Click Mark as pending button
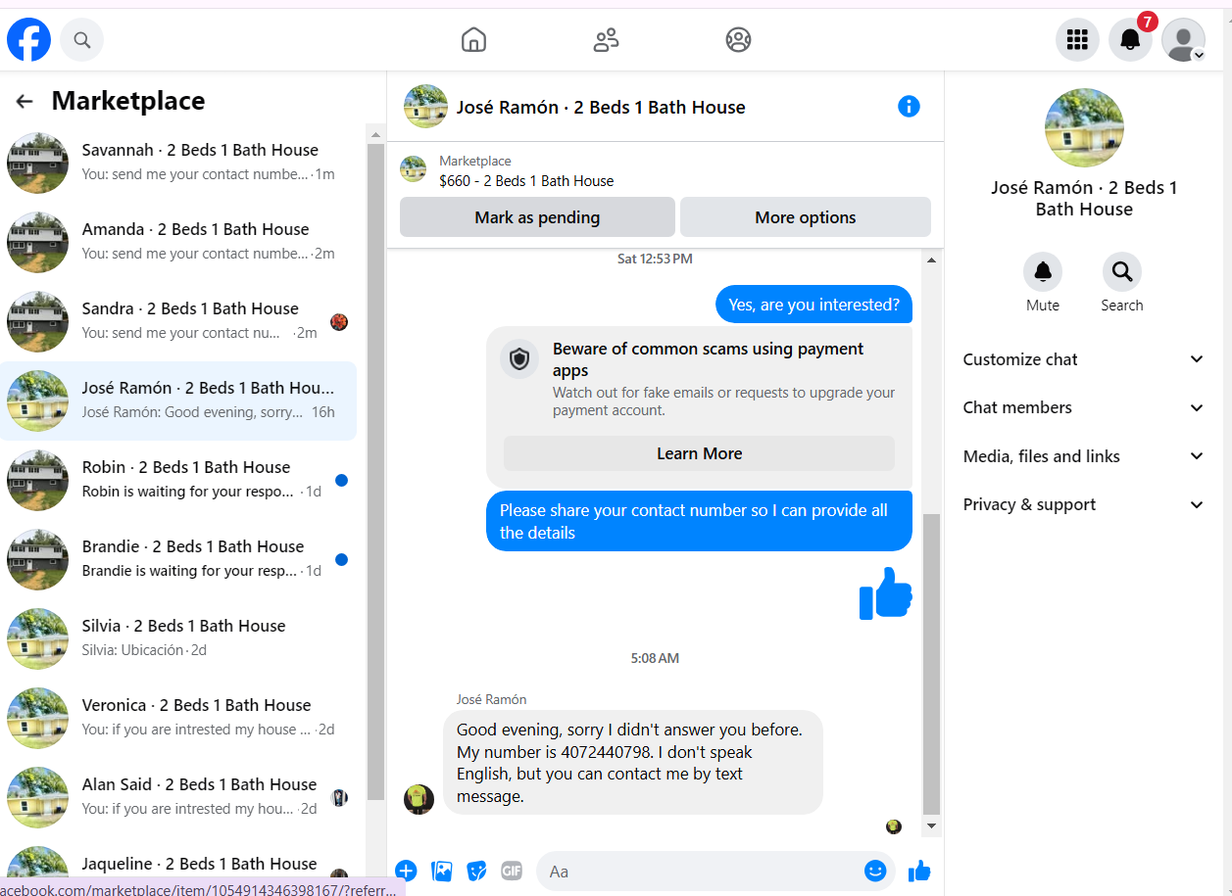Viewport: 1232px width, 896px height. click(x=537, y=217)
